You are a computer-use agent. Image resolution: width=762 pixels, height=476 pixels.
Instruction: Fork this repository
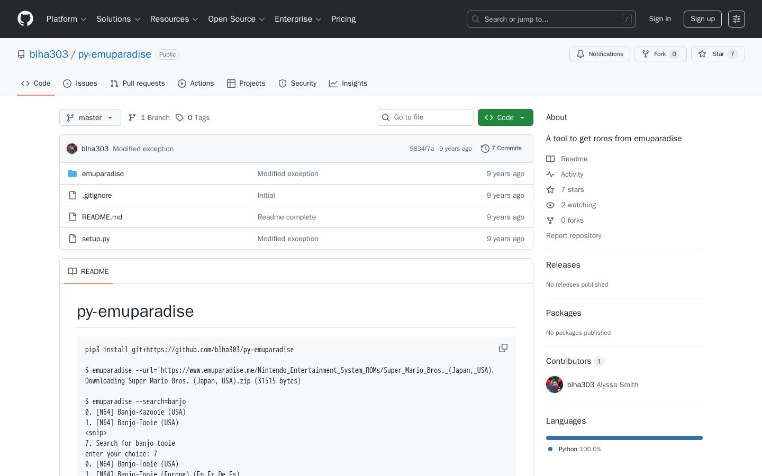[x=660, y=54]
